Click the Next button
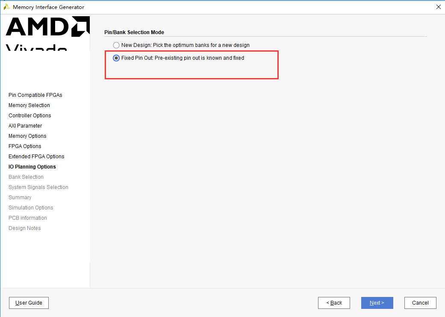 pyautogui.click(x=377, y=303)
